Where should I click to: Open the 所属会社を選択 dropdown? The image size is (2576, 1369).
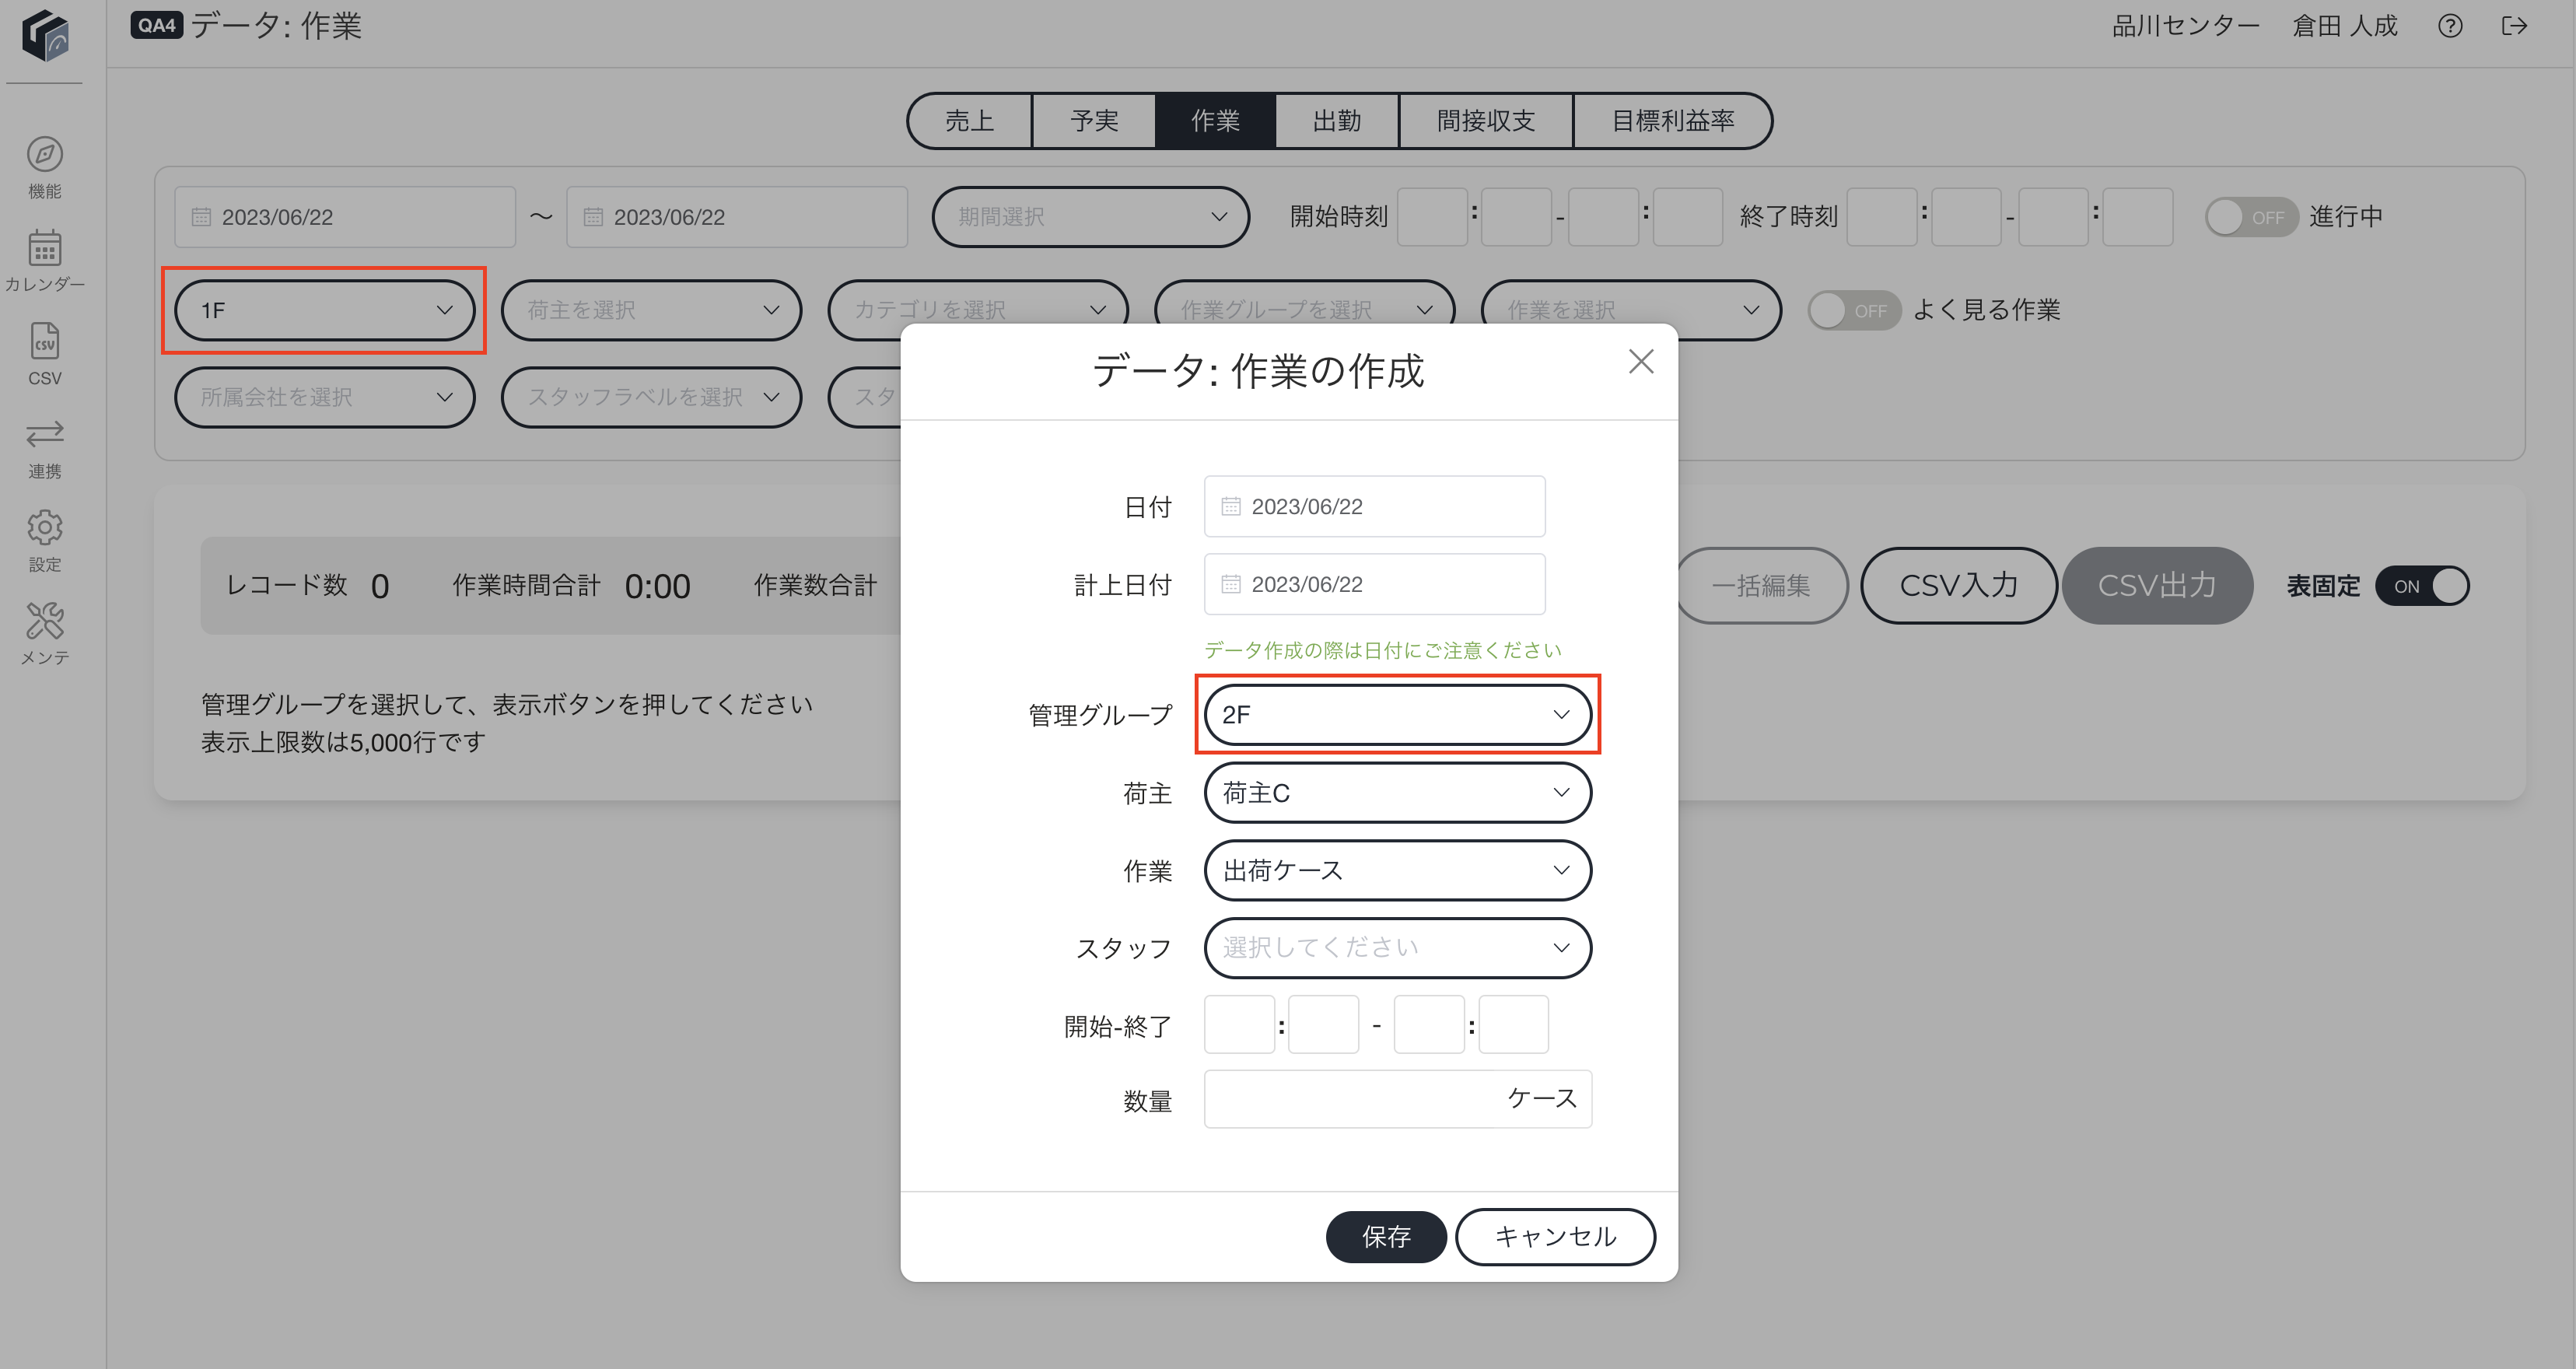click(325, 398)
